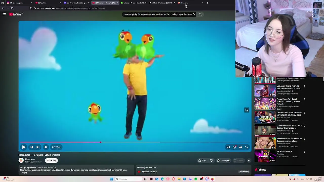The height and width of the screenshot is (182, 324).
Task: Open Luis Ángel Gómez Jaramillo video thumbnail
Action: [x=265, y=90]
